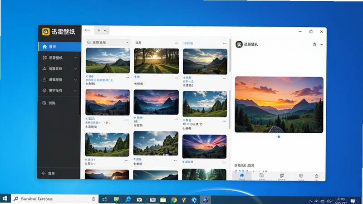
Task: Open the notification center in system tray
Action: pyautogui.click(x=353, y=201)
